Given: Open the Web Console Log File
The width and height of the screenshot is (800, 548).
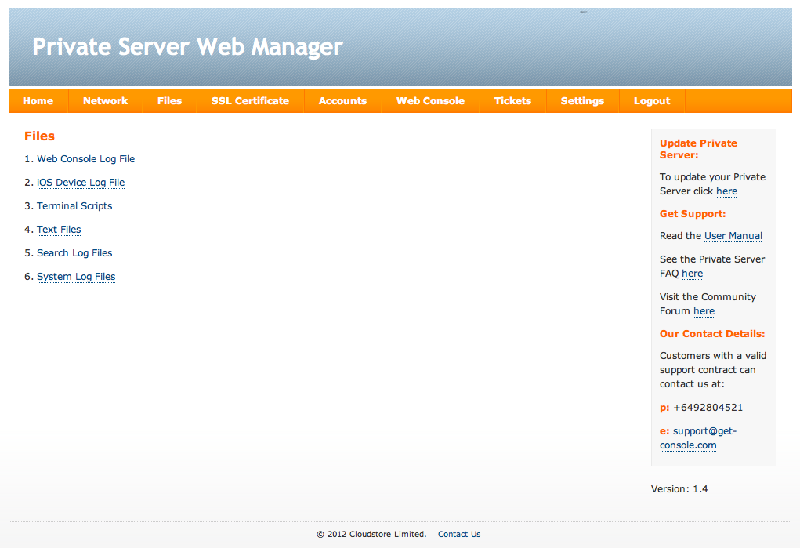Looking at the screenshot, I should click(x=85, y=158).
